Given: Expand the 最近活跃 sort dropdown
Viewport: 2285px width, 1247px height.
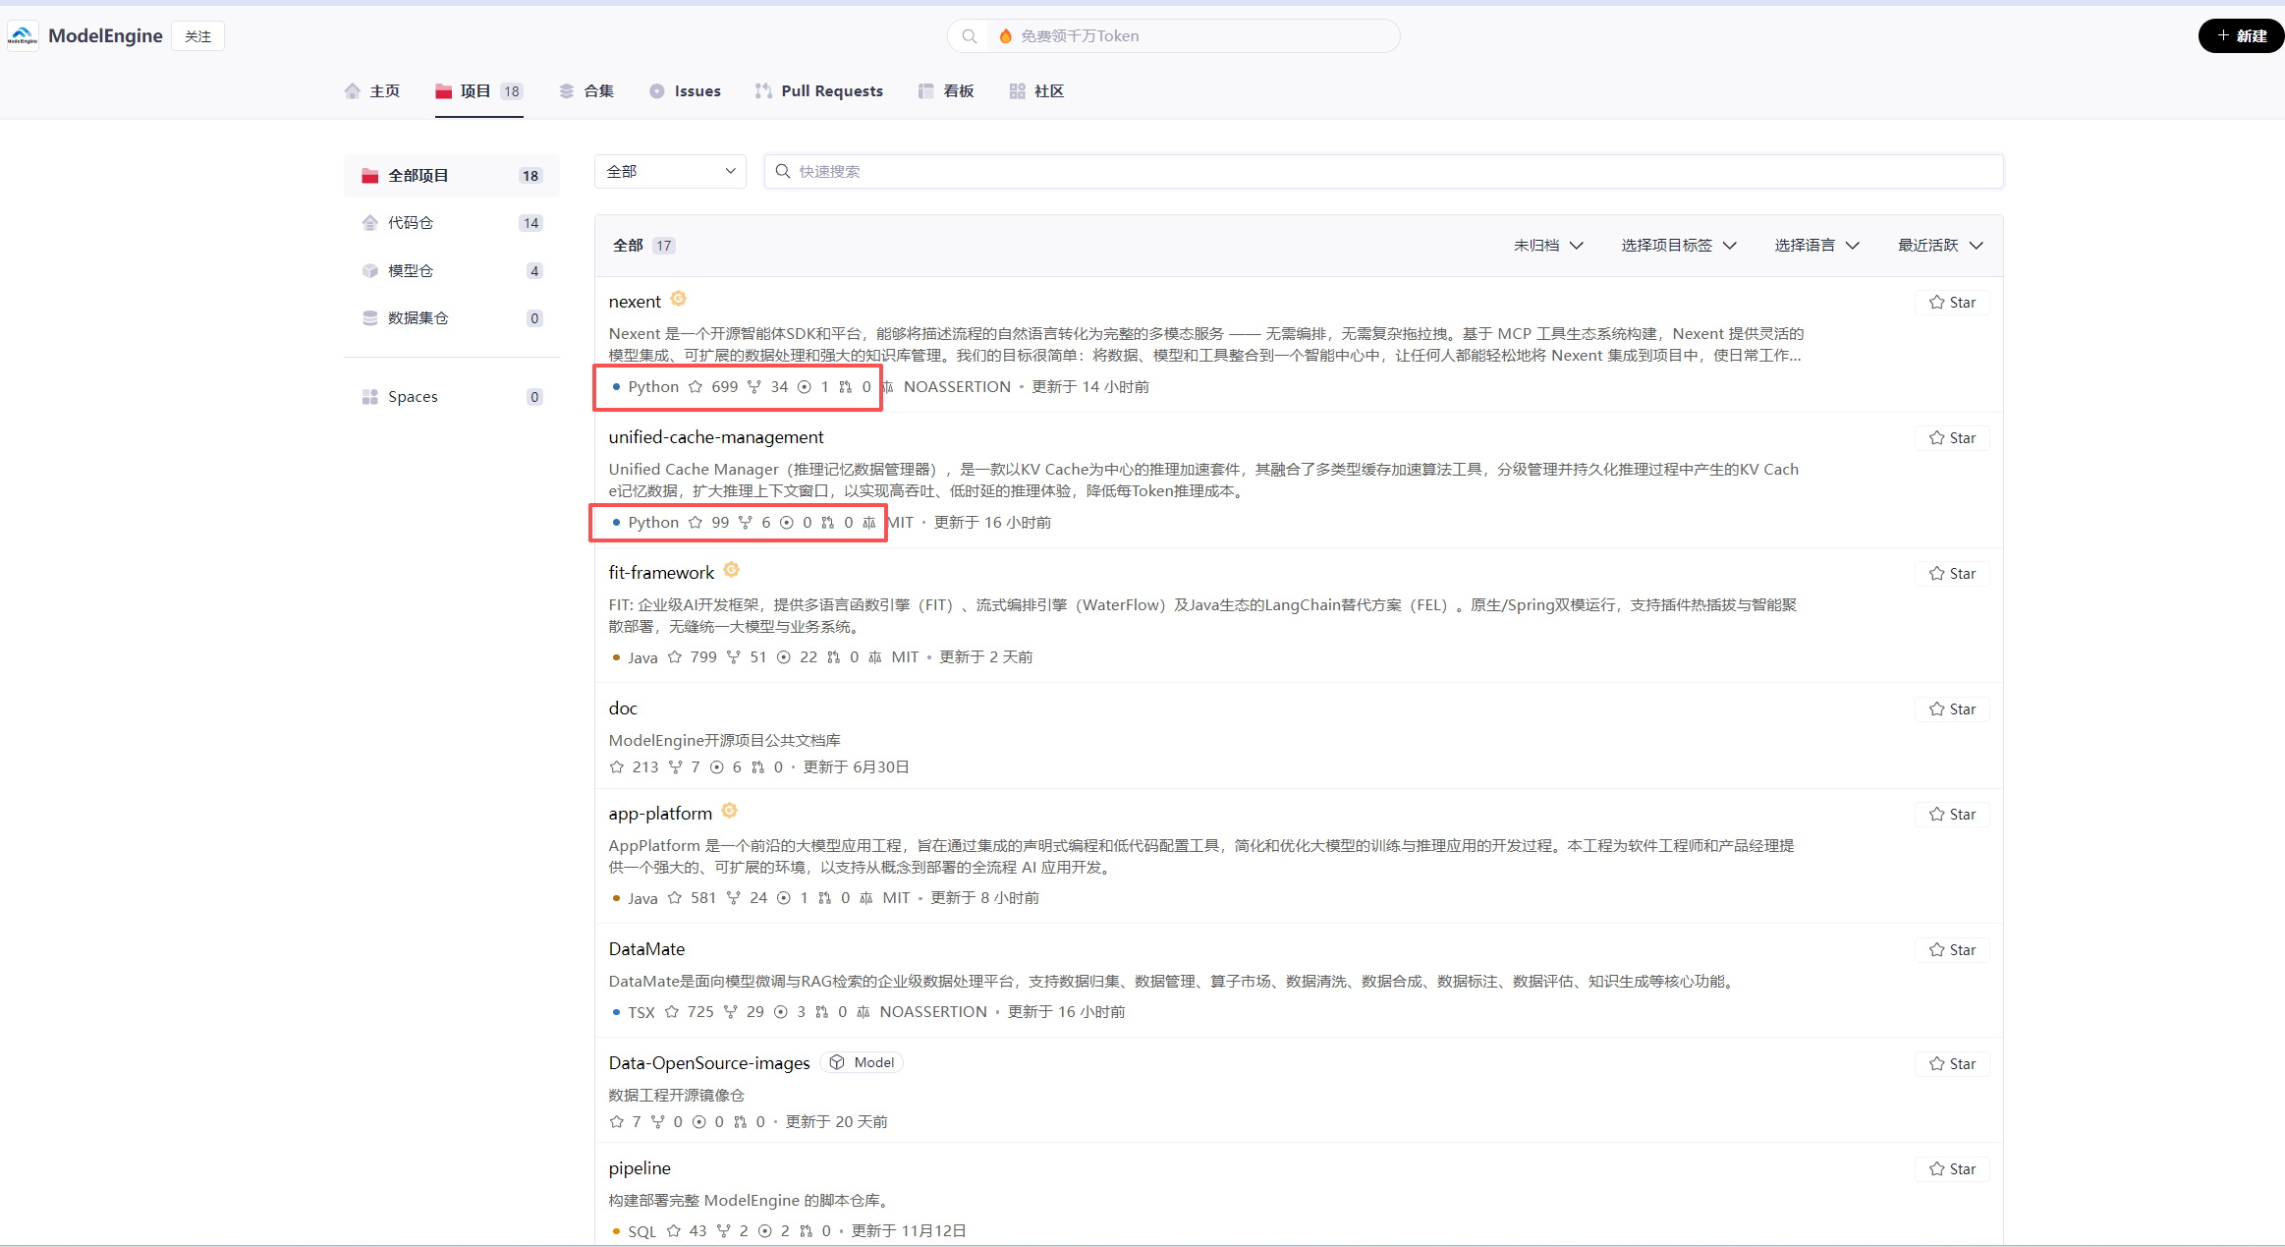Looking at the screenshot, I should pyautogui.click(x=1940, y=246).
